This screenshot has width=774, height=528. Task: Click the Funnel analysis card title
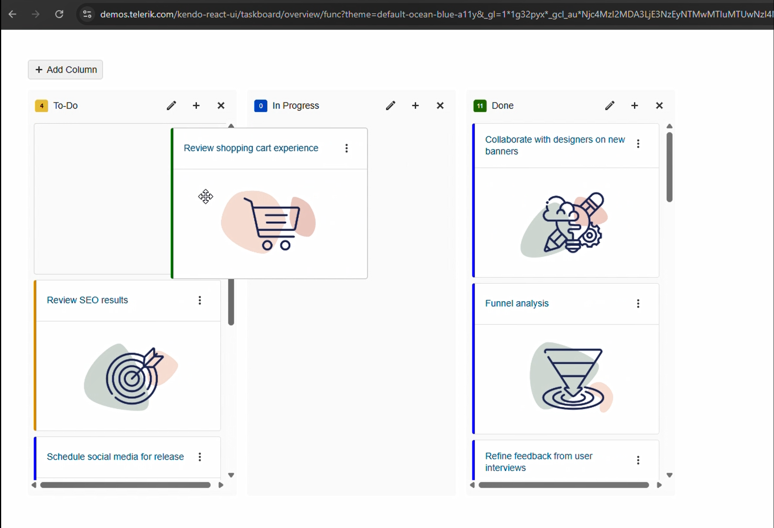(x=517, y=303)
